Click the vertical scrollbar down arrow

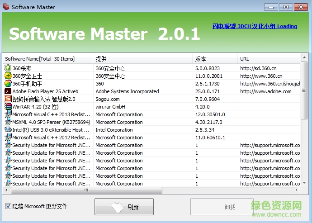(304, 183)
